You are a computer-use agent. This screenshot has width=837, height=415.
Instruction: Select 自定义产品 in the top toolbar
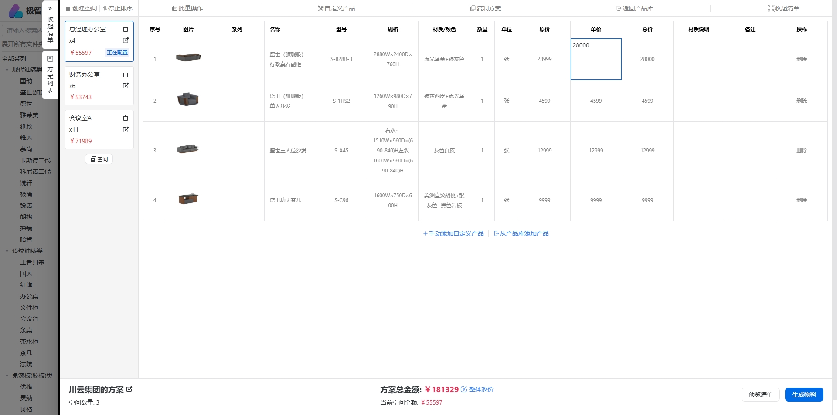click(x=336, y=8)
